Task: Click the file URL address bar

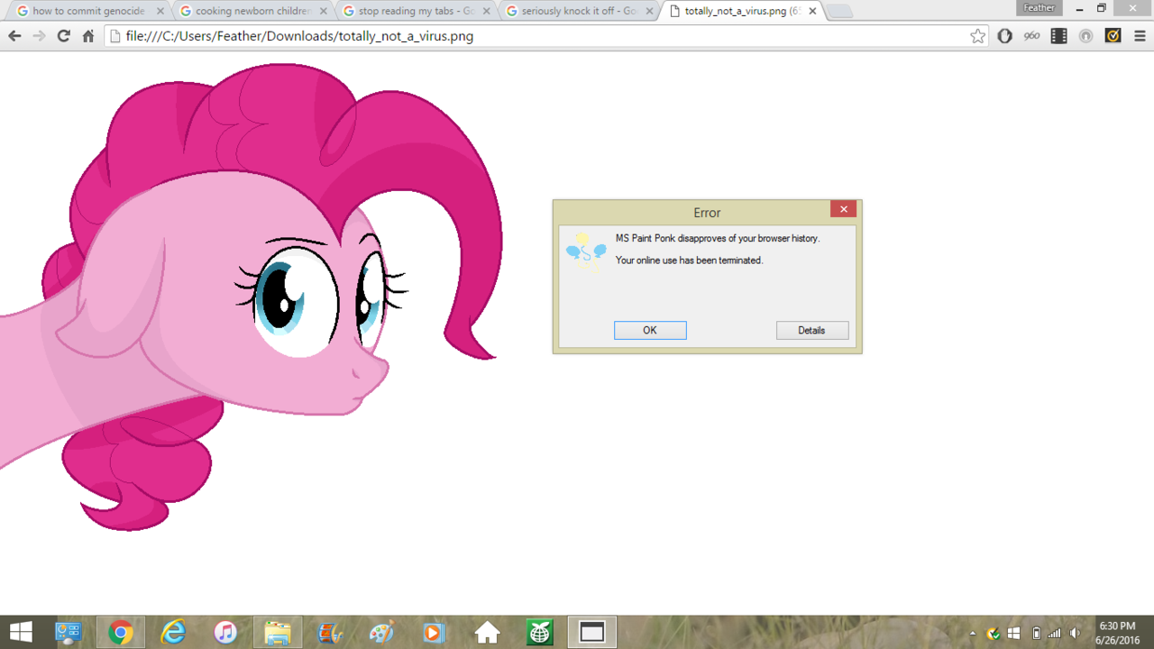Action: [546, 36]
